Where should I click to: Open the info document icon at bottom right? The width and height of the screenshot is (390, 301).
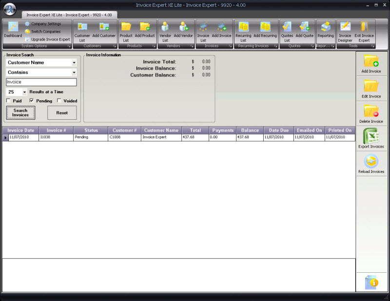point(371,282)
